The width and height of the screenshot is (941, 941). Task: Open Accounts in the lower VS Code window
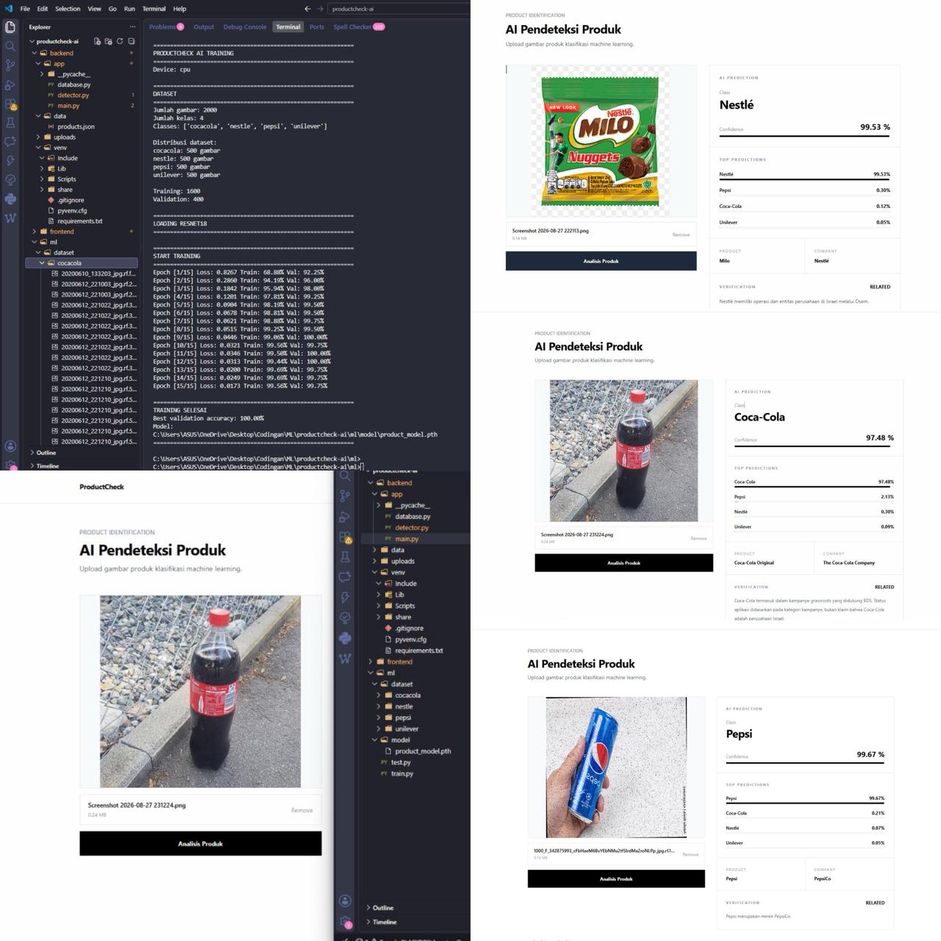pos(345,901)
